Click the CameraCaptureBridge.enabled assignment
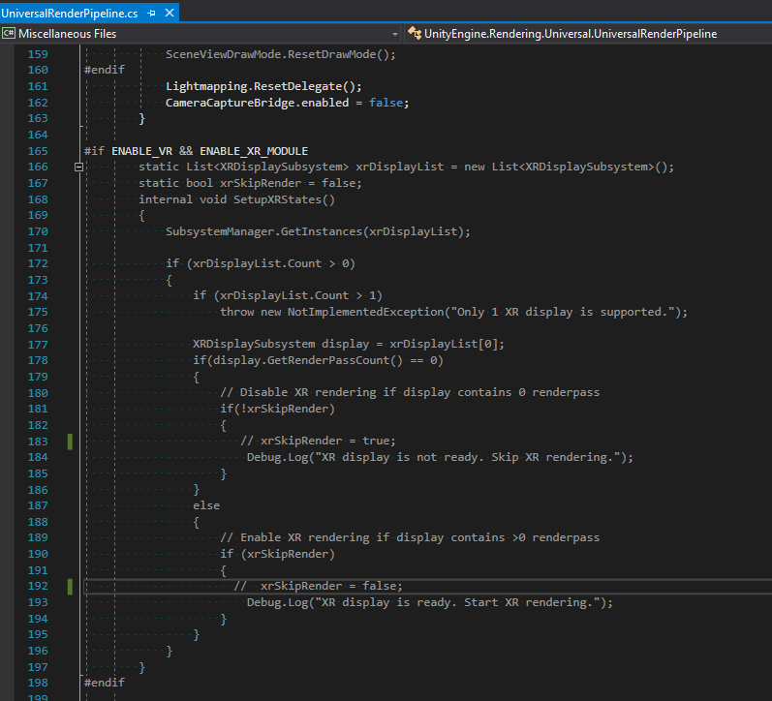Screen dimensions: 772x701 click(287, 103)
